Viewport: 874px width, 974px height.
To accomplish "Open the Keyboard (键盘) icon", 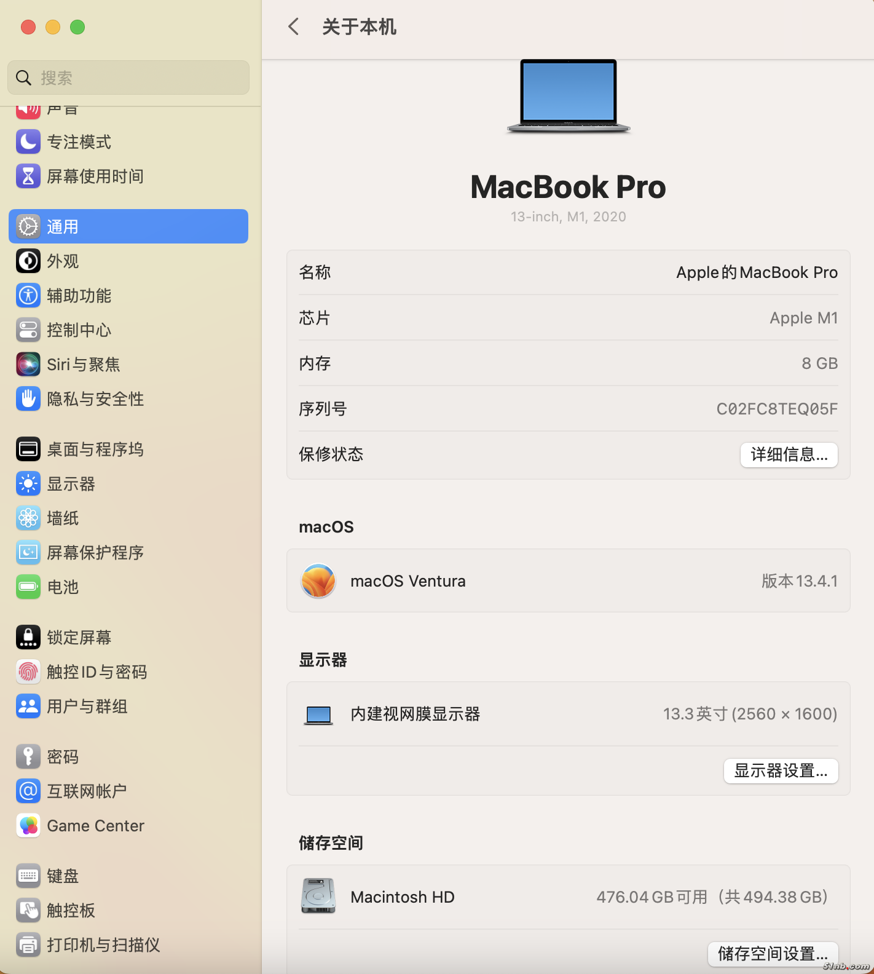I will click(28, 876).
